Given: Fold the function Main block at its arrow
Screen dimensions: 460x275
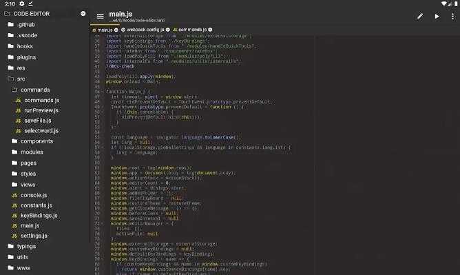Looking at the screenshot, I should point(103,92).
